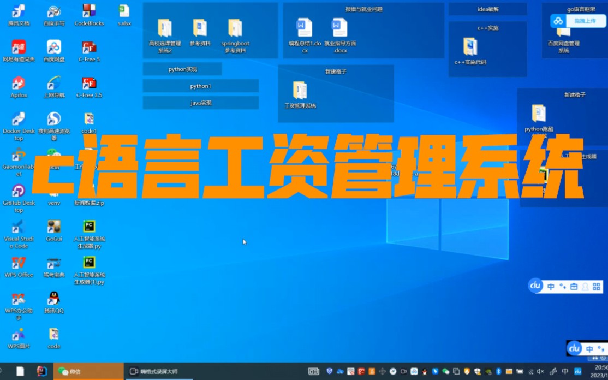This screenshot has height=380, width=608.
Task: Open the Baidu IME toolbox briefcase icon
Action: tap(574, 286)
